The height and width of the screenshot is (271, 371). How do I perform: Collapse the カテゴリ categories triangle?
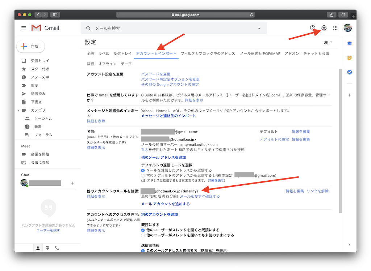coord(18,110)
